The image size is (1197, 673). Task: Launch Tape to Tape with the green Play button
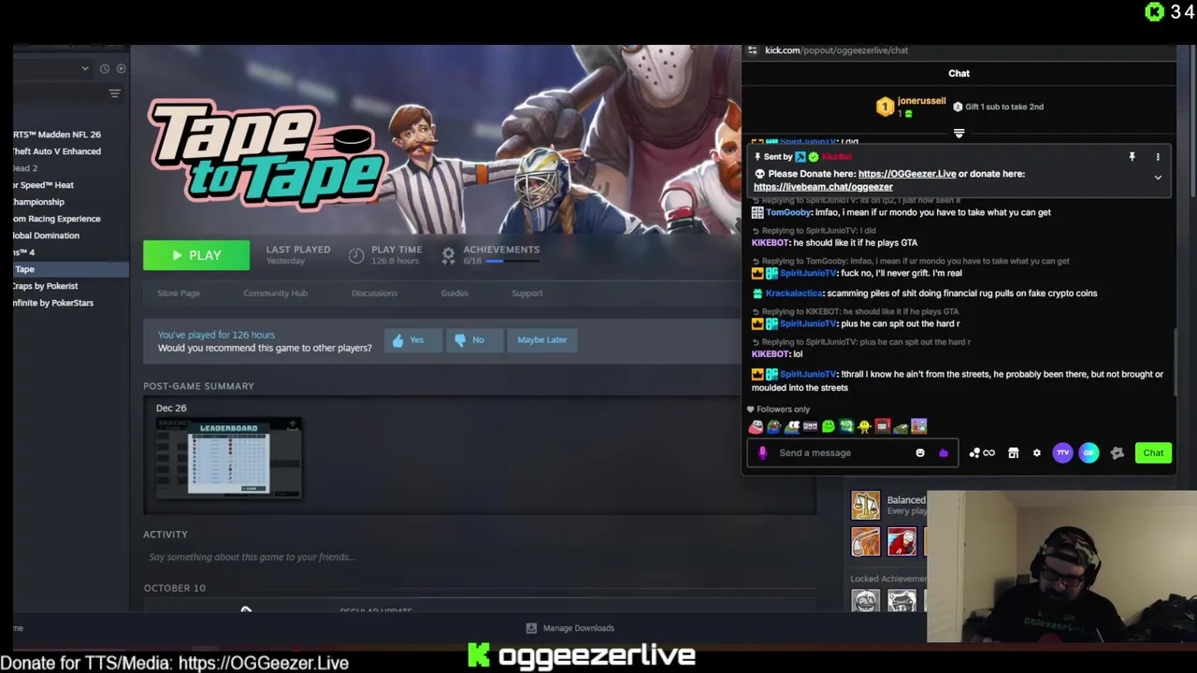coord(196,255)
